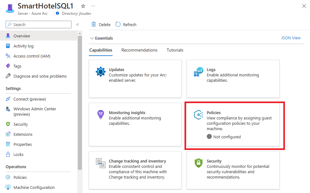This screenshot has height=193, width=310.
Task: Open the more options ellipsis menu
Action: 93,6
